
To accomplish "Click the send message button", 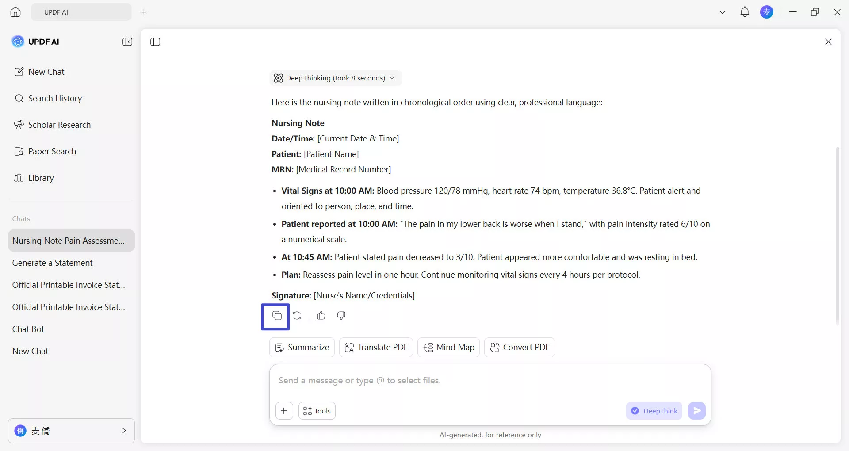I will pyautogui.click(x=696, y=411).
